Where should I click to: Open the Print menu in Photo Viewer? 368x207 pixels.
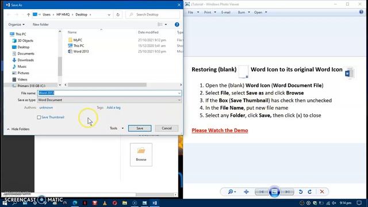(210, 12)
